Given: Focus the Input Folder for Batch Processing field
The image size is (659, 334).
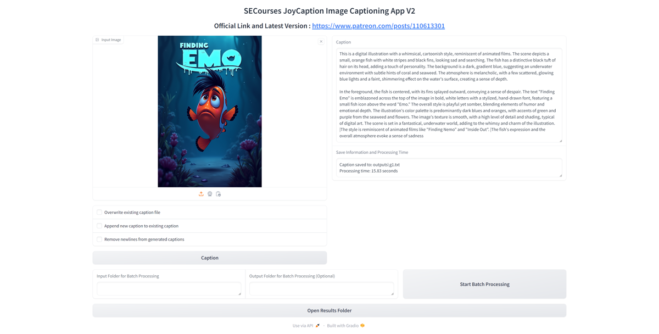Looking at the screenshot, I should pos(169,288).
